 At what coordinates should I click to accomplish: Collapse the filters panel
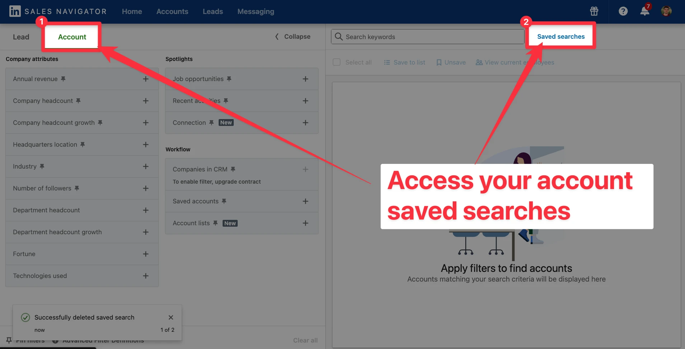click(x=293, y=37)
